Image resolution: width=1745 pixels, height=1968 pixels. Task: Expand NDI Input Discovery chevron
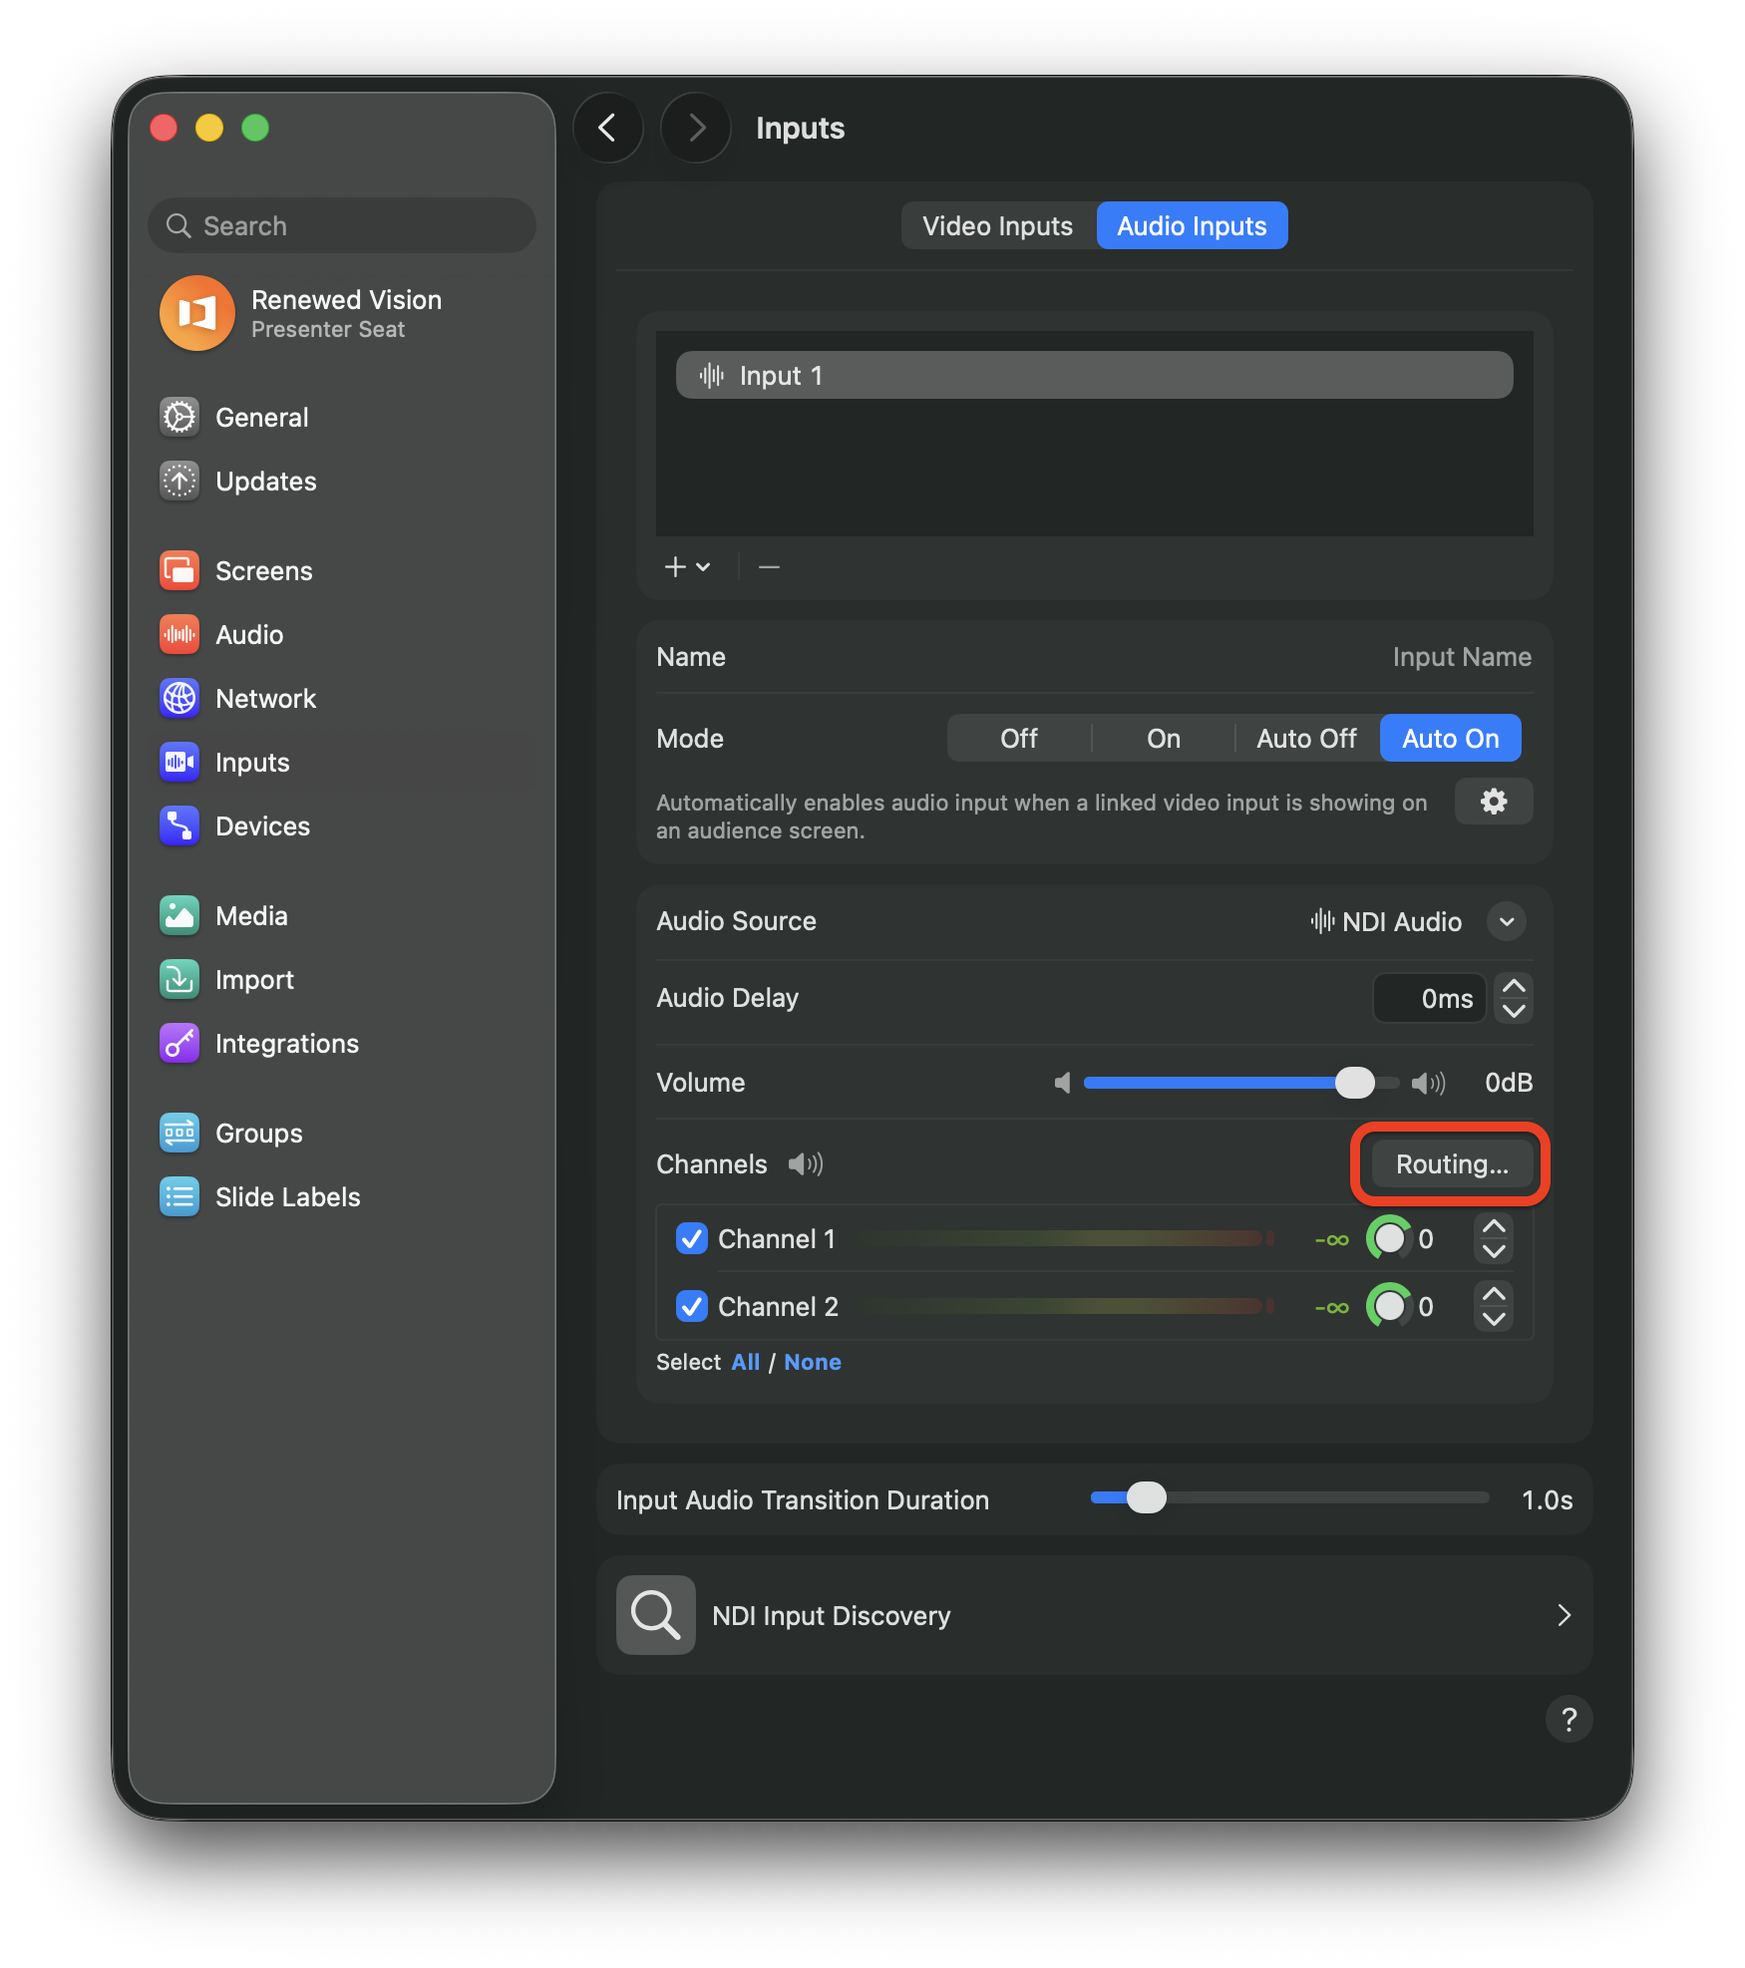click(x=1564, y=1615)
